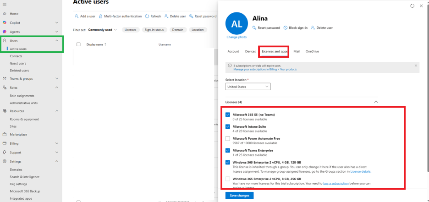Viewport: 429px width, 202px height.
Task: Click the Reset password key icon in toolbar
Action: coord(191,16)
